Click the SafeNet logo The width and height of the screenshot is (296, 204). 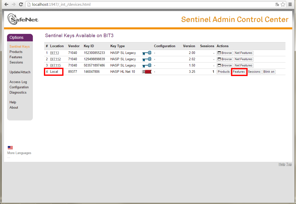(23, 19)
